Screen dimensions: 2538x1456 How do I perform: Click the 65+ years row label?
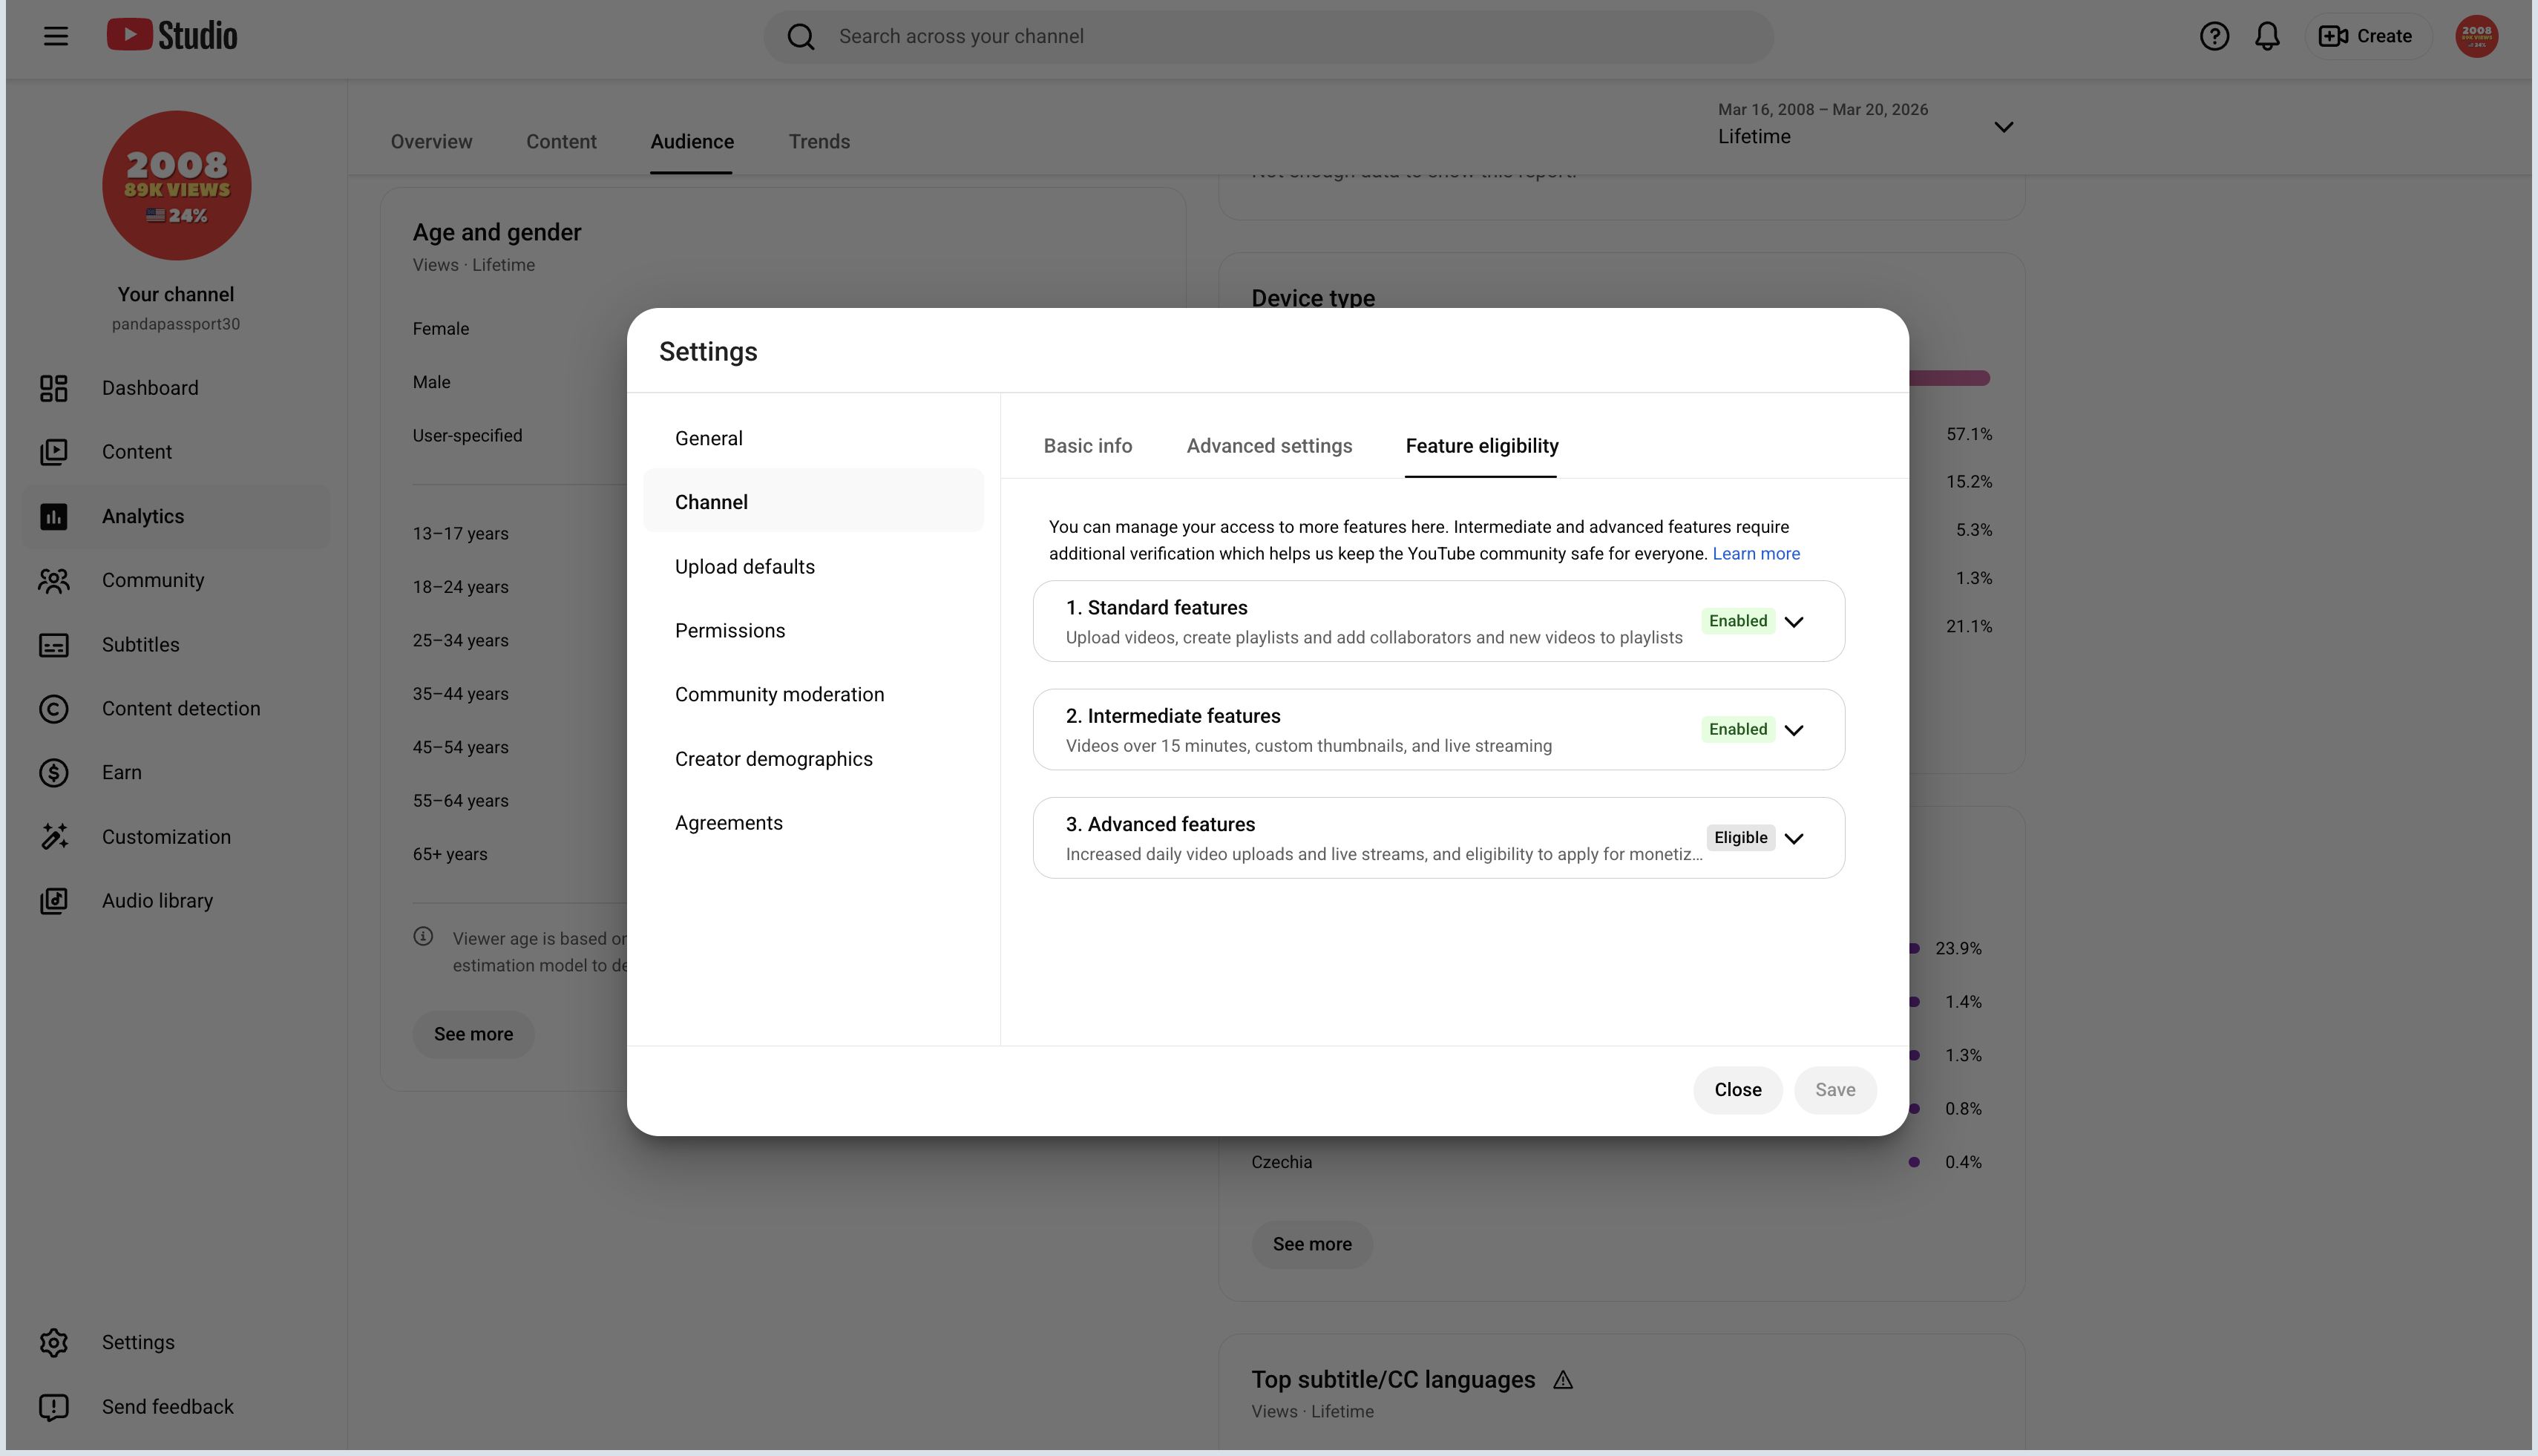click(x=450, y=854)
